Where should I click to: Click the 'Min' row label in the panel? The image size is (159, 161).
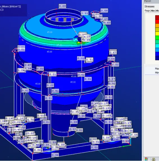pos(157,73)
